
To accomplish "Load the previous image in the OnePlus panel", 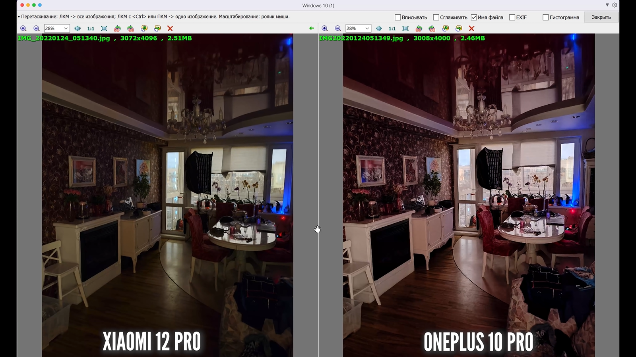I will tap(445, 29).
